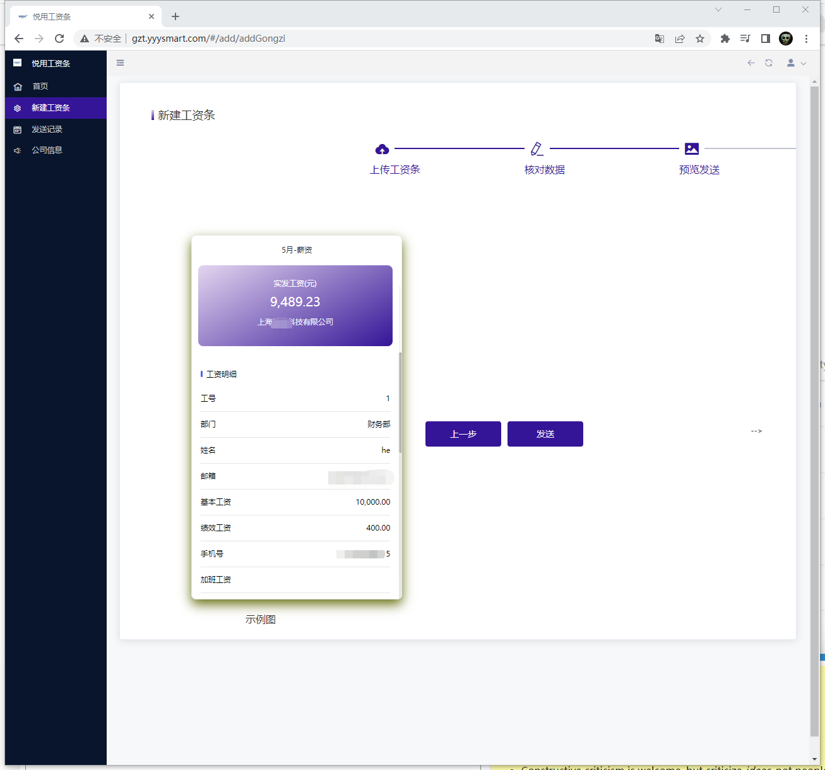Screen dimensions: 825x770
Task: Click the picture icon for 预览发送
Action: click(x=692, y=149)
